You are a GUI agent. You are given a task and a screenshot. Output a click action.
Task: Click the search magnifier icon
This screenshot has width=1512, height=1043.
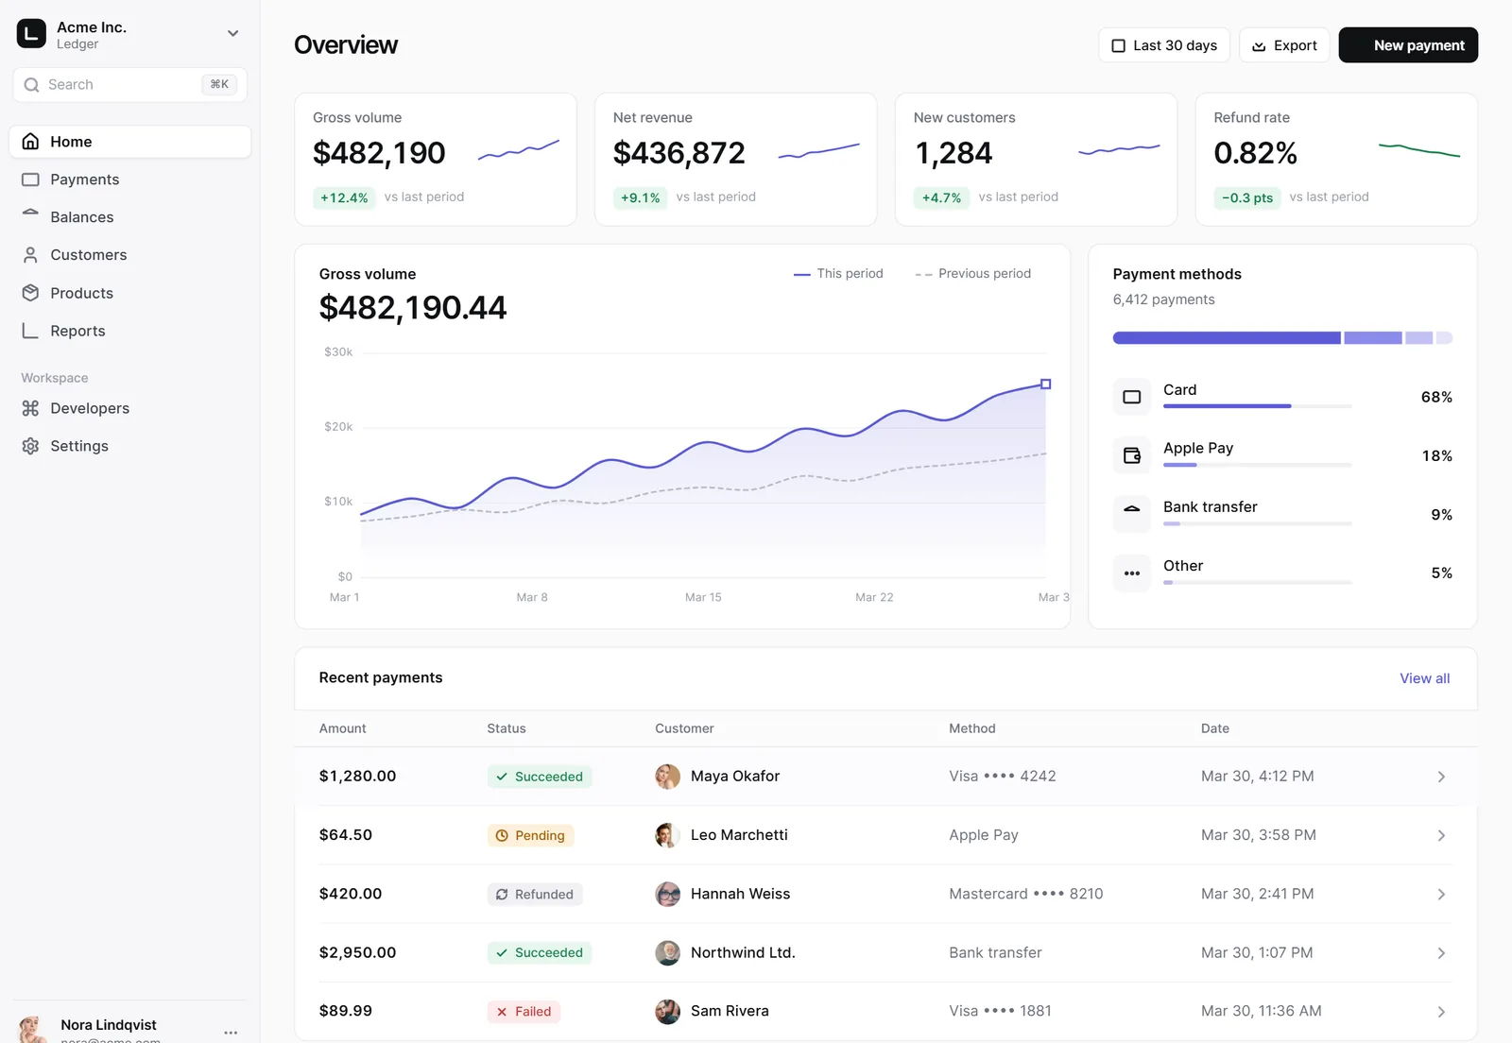tap(31, 85)
